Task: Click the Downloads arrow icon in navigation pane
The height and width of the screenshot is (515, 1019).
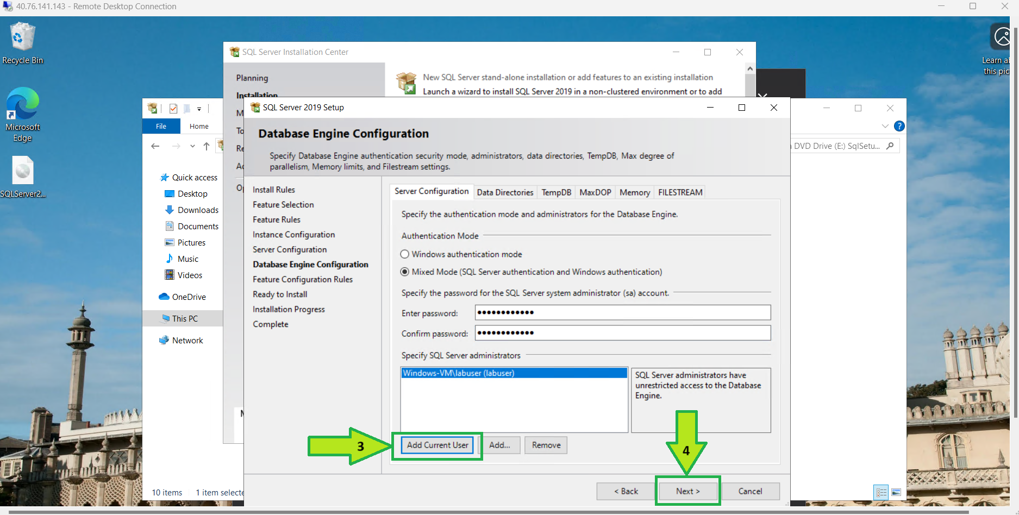Action: point(170,210)
